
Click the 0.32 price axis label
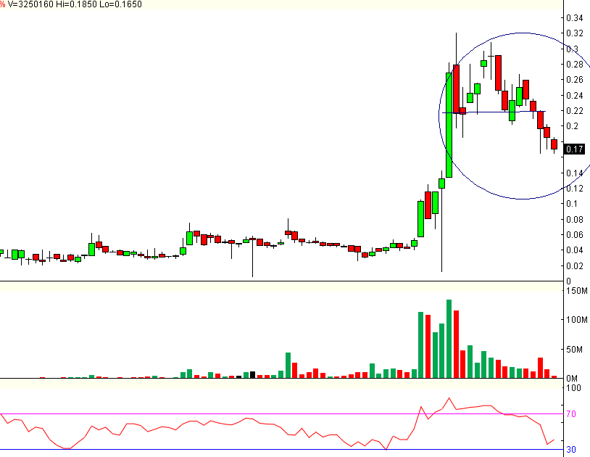click(575, 33)
